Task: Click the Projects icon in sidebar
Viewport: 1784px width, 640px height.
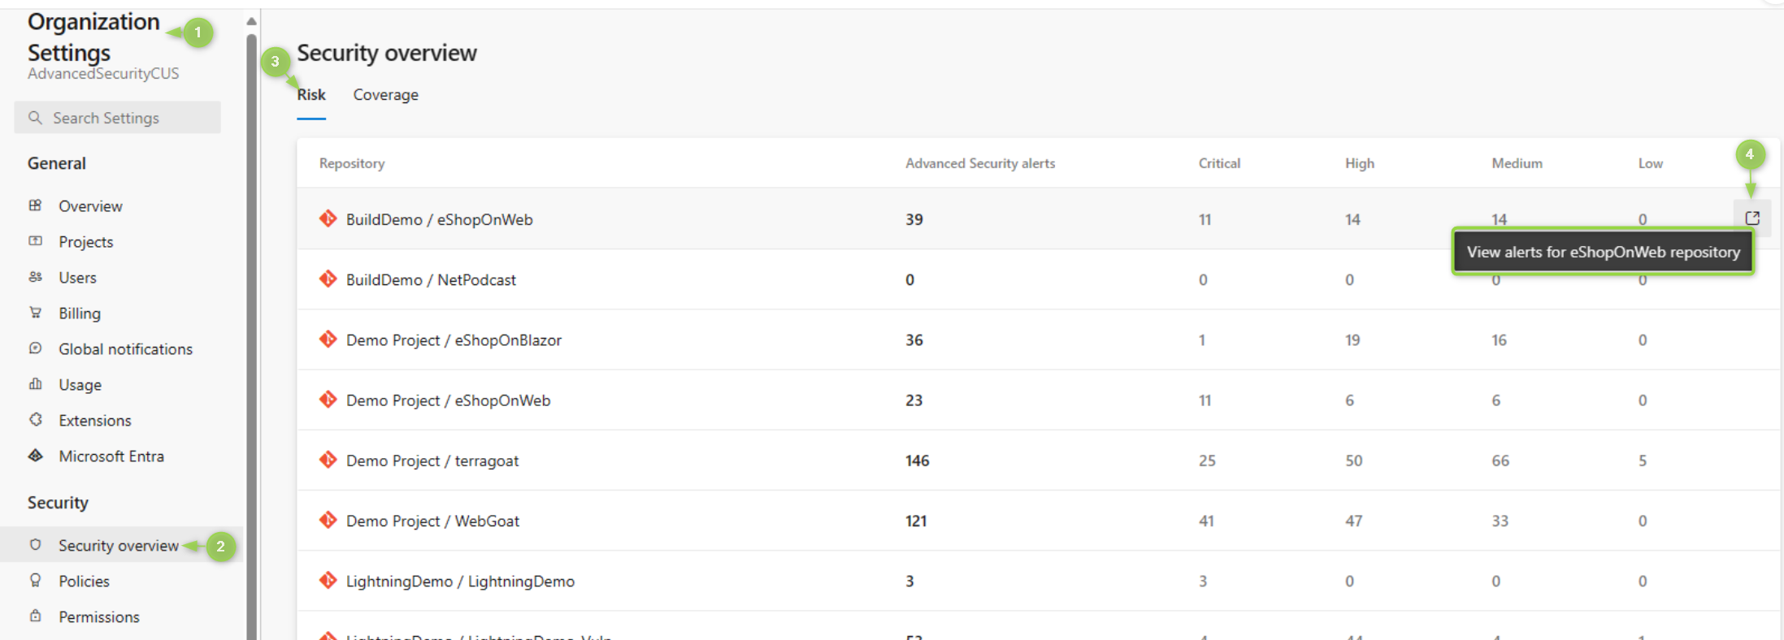Action: (35, 241)
